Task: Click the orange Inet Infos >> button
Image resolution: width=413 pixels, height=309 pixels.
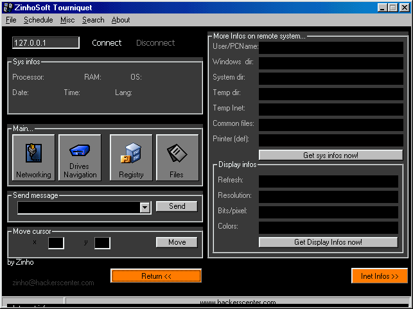Action: [x=379, y=276]
